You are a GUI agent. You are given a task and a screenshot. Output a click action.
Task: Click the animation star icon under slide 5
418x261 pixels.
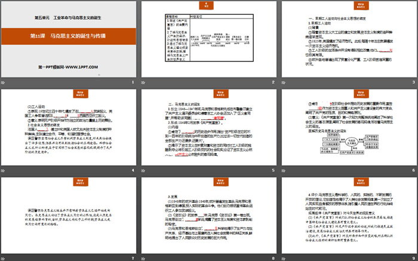(x=143, y=170)
